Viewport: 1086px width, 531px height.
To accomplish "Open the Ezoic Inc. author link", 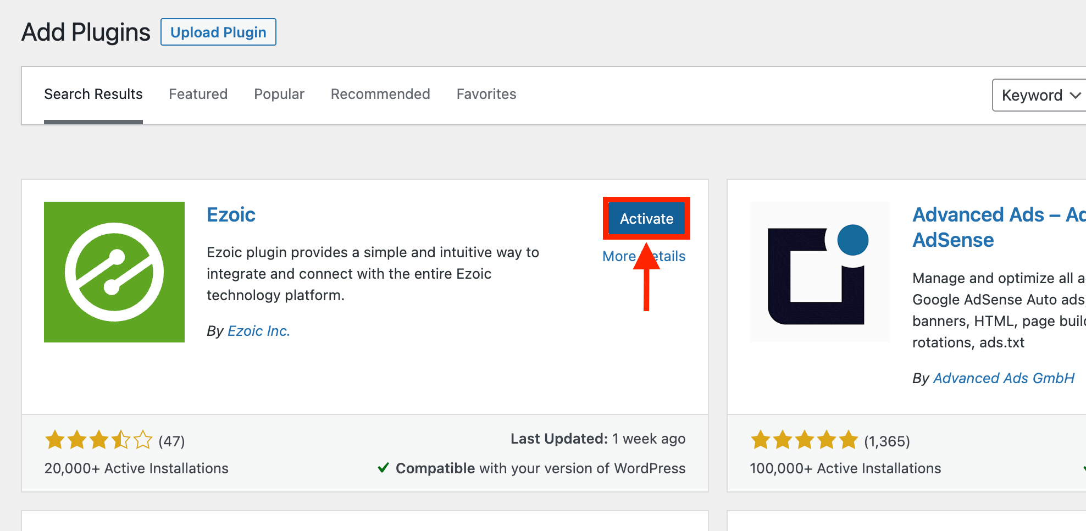I will click(259, 331).
